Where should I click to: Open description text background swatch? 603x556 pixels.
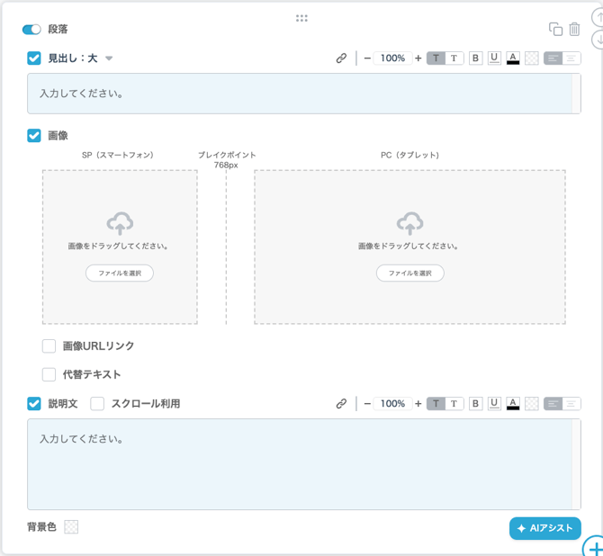click(x=532, y=403)
